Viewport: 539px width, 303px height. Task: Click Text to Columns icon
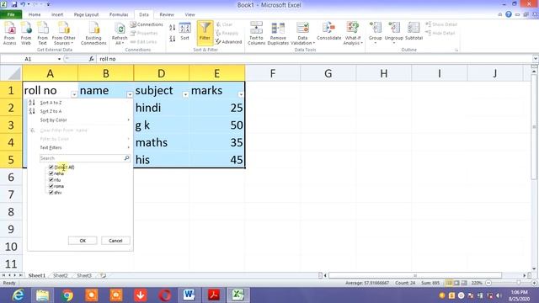(256, 33)
